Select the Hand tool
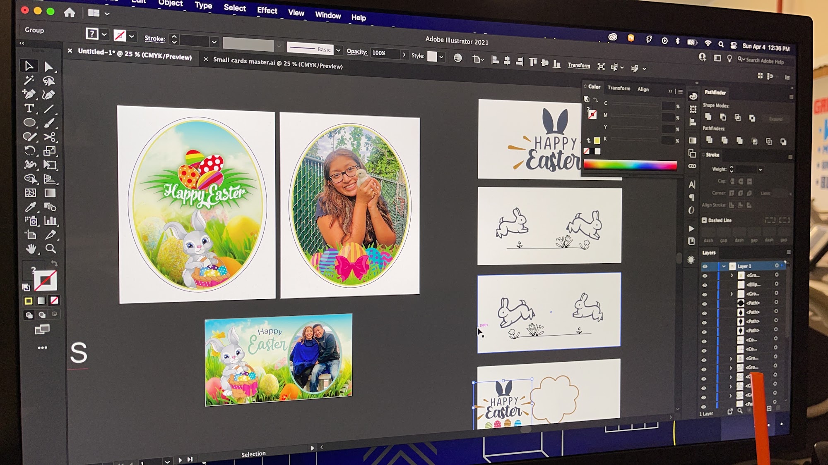This screenshot has height=465, width=828. [x=31, y=248]
